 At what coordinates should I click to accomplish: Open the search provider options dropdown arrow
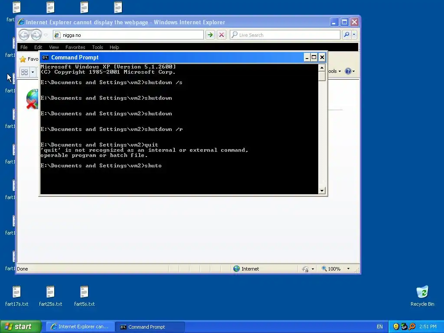[x=354, y=35]
